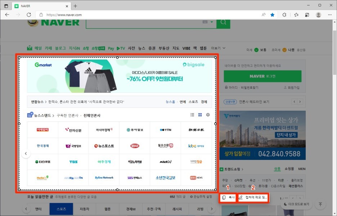The image size is (337, 216).
Task: Expand the 더보기 services dropdown
Action: tap(218, 48)
